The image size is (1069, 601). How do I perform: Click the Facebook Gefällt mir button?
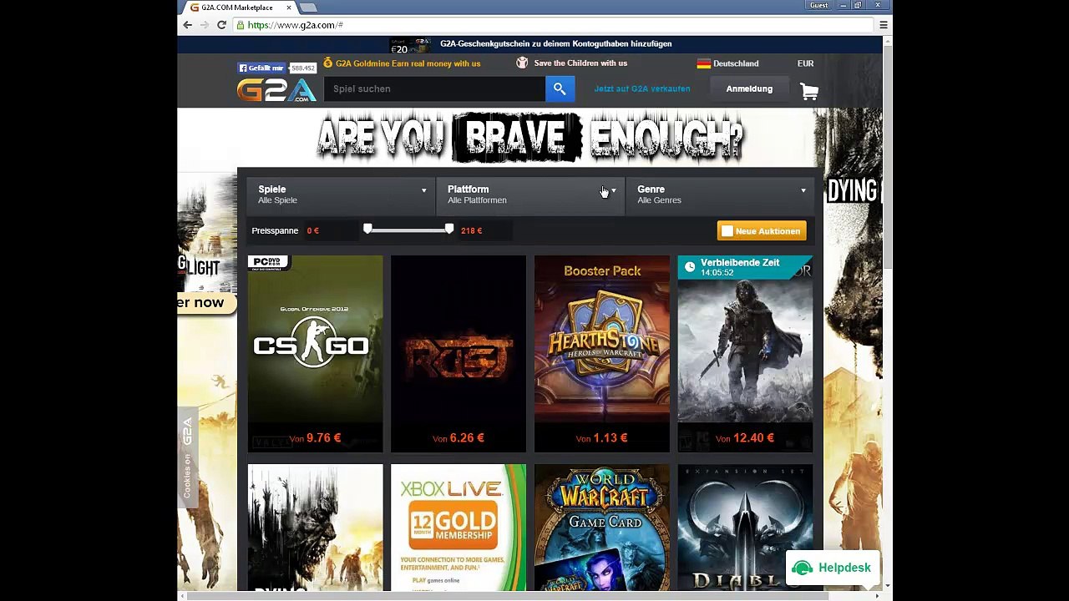(261, 68)
